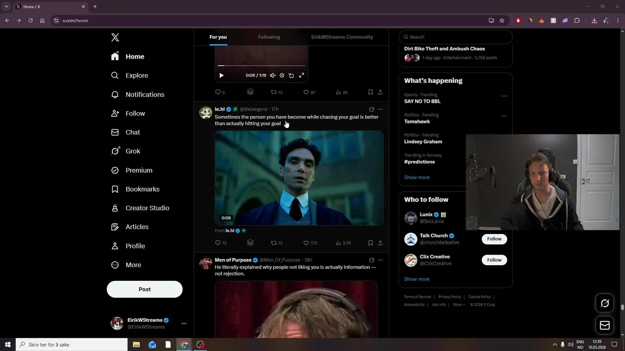Bookmark the le.hl post
Image resolution: width=625 pixels, height=351 pixels.
click(371, 243)
